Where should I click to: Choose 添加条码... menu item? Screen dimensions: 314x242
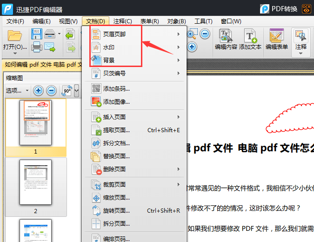click(135, 88)
